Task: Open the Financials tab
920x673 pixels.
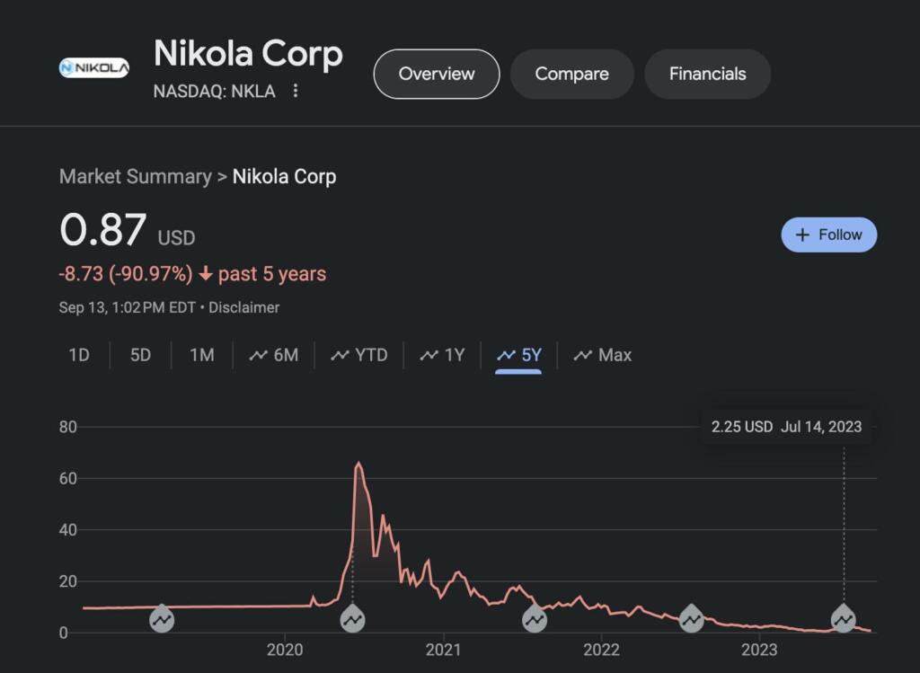Action: tap(707, 74)
